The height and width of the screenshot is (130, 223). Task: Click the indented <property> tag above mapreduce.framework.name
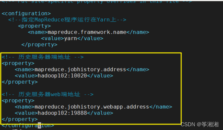point(34,26)
